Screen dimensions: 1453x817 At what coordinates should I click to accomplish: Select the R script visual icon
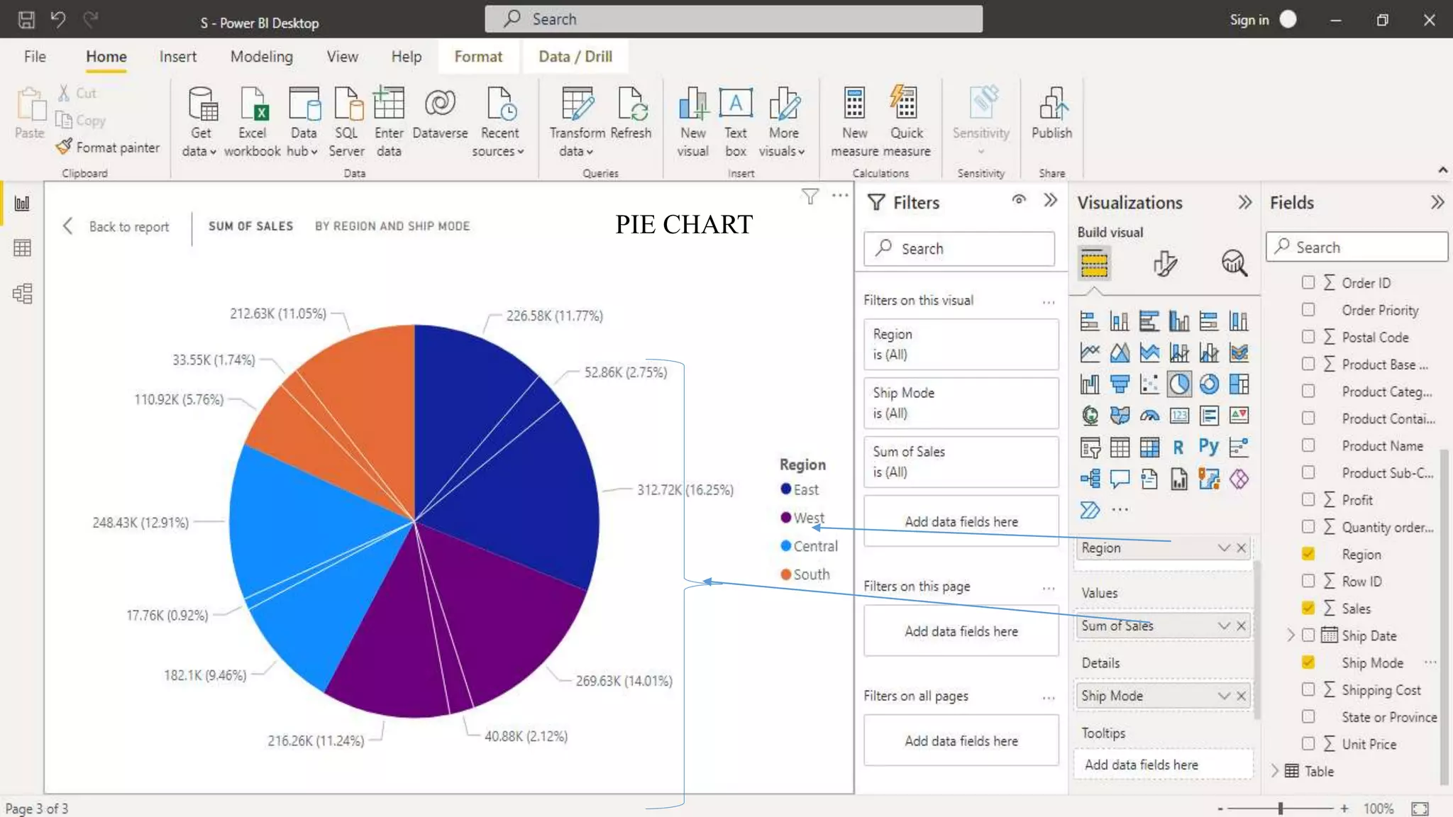coord(1178,448)
